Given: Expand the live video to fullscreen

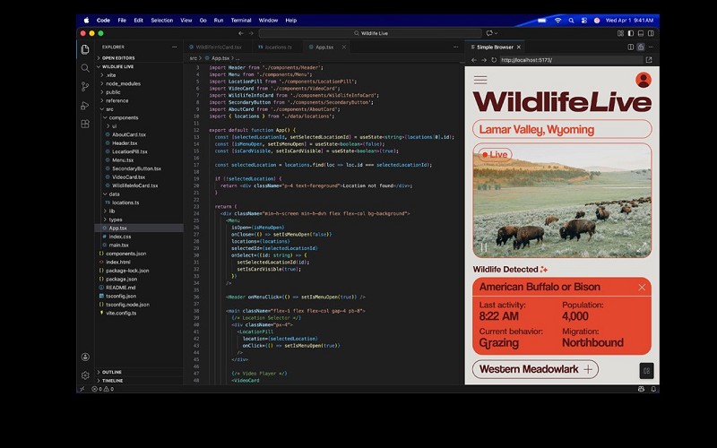Looking at the screenshot, I should click(642, 247).
